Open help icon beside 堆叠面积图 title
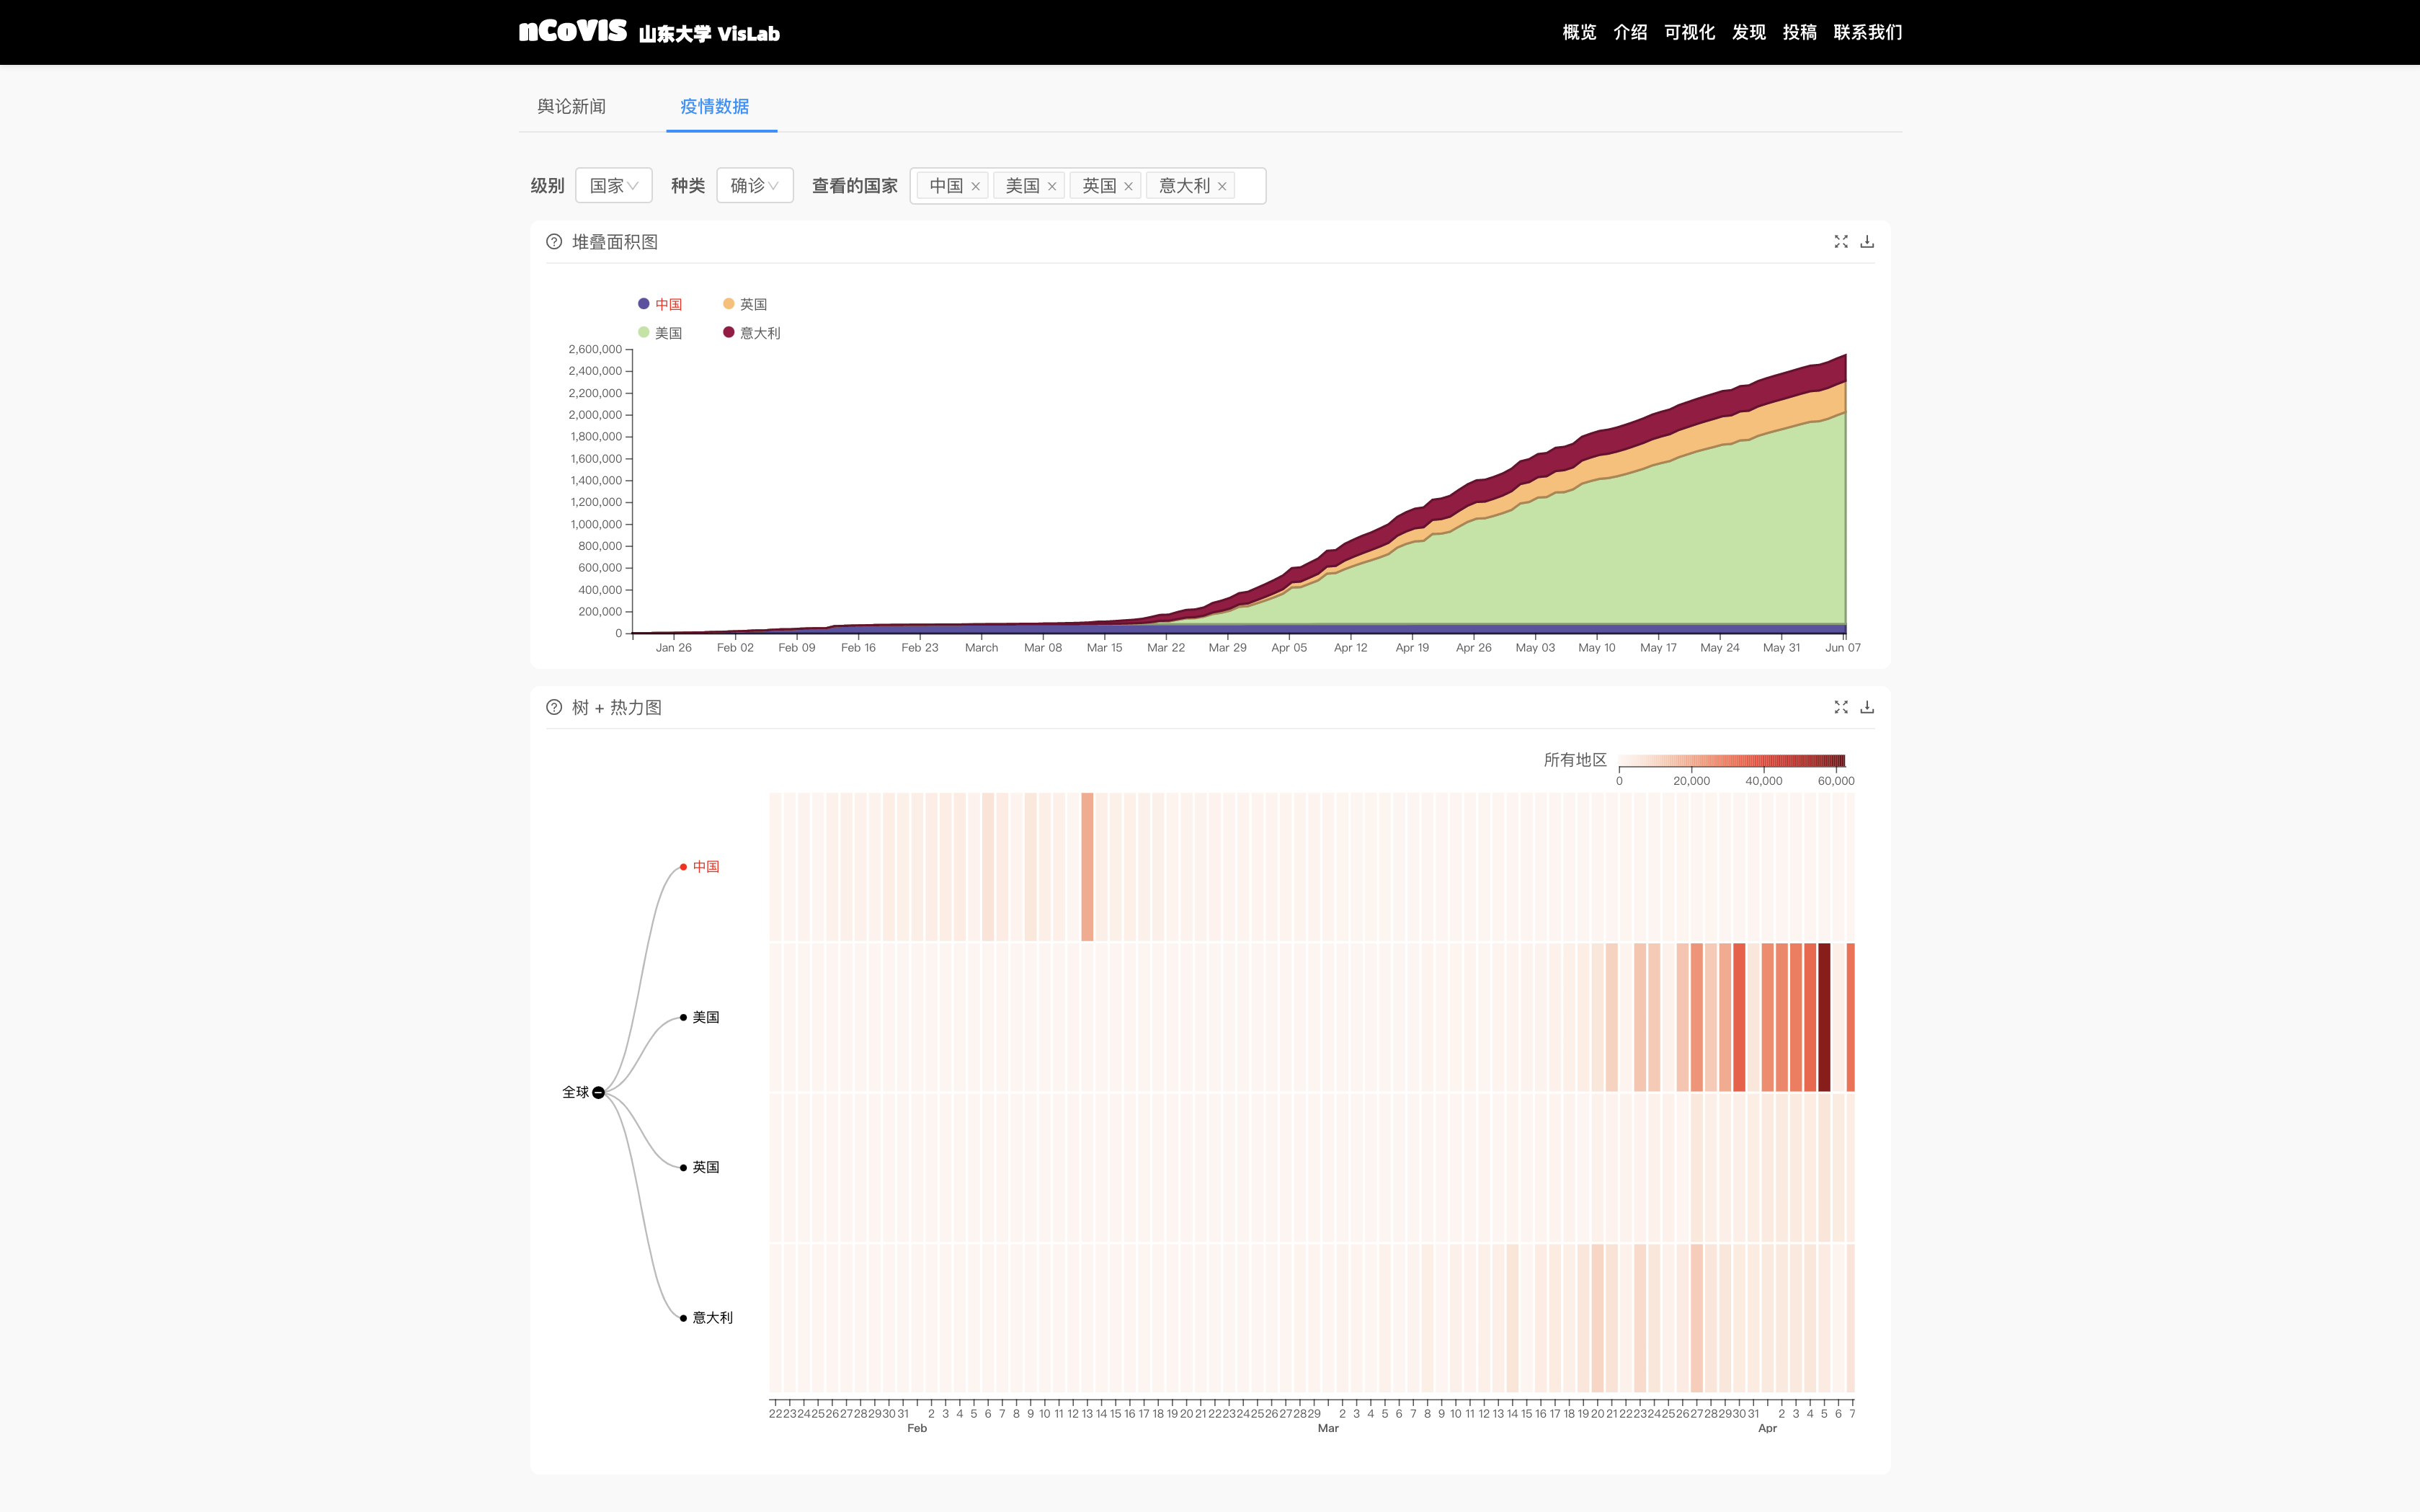2420x1512 pixels. [x=554, y=241]
